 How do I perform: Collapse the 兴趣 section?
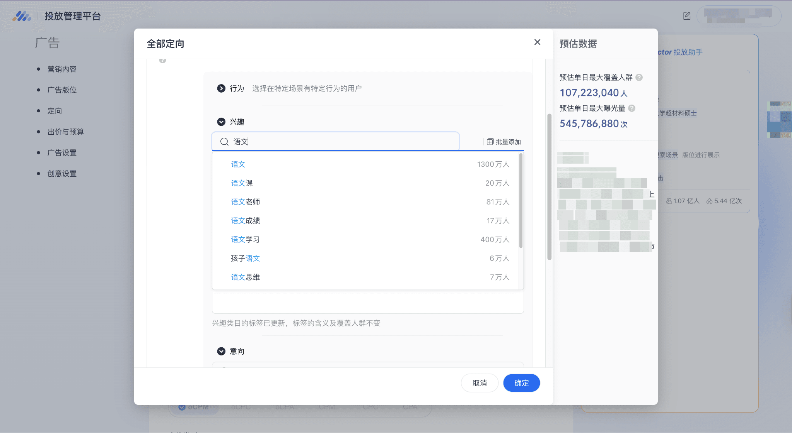tap(221, 122)
